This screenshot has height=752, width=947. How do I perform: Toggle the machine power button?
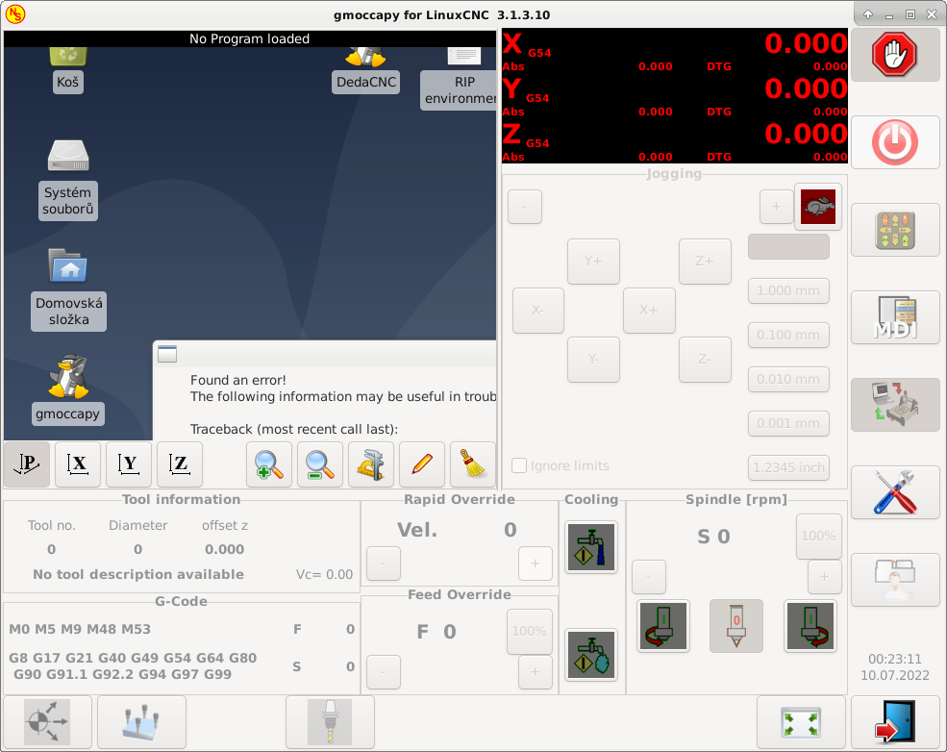point(894,142)
